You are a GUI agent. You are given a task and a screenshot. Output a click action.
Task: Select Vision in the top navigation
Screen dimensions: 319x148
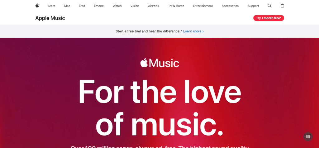point(135,6)
